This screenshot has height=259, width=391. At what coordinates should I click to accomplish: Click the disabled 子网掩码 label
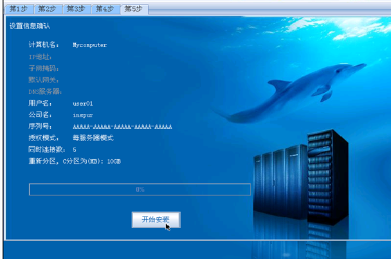click(x=43, y=68)
